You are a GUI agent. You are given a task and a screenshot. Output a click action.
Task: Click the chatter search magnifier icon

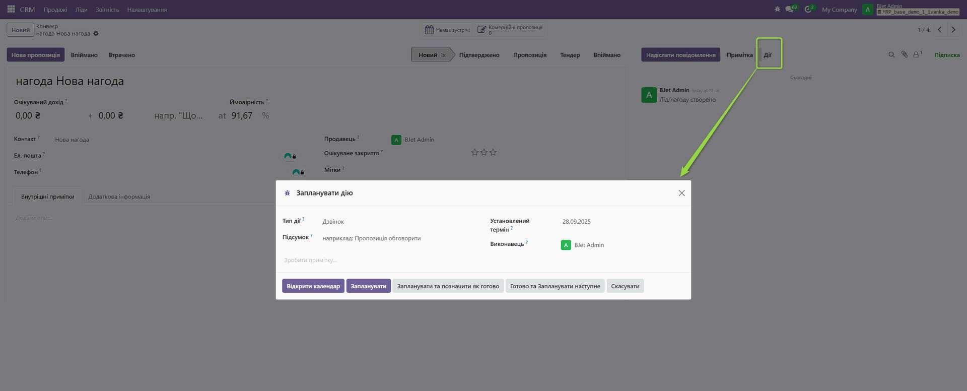(891, 54)
